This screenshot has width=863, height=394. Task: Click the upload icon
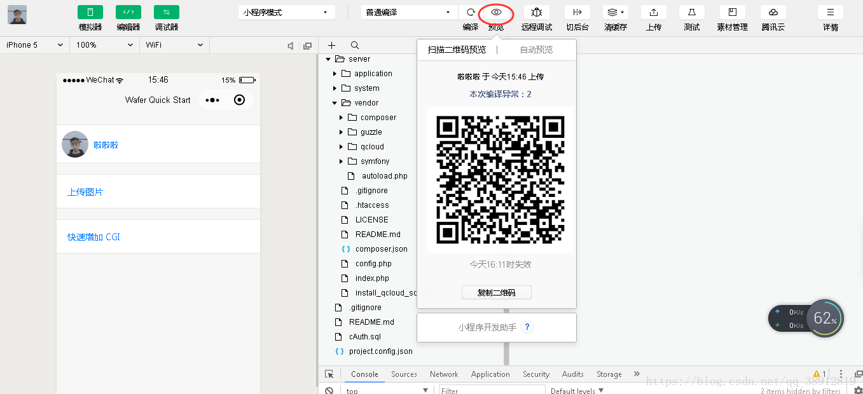654,12
